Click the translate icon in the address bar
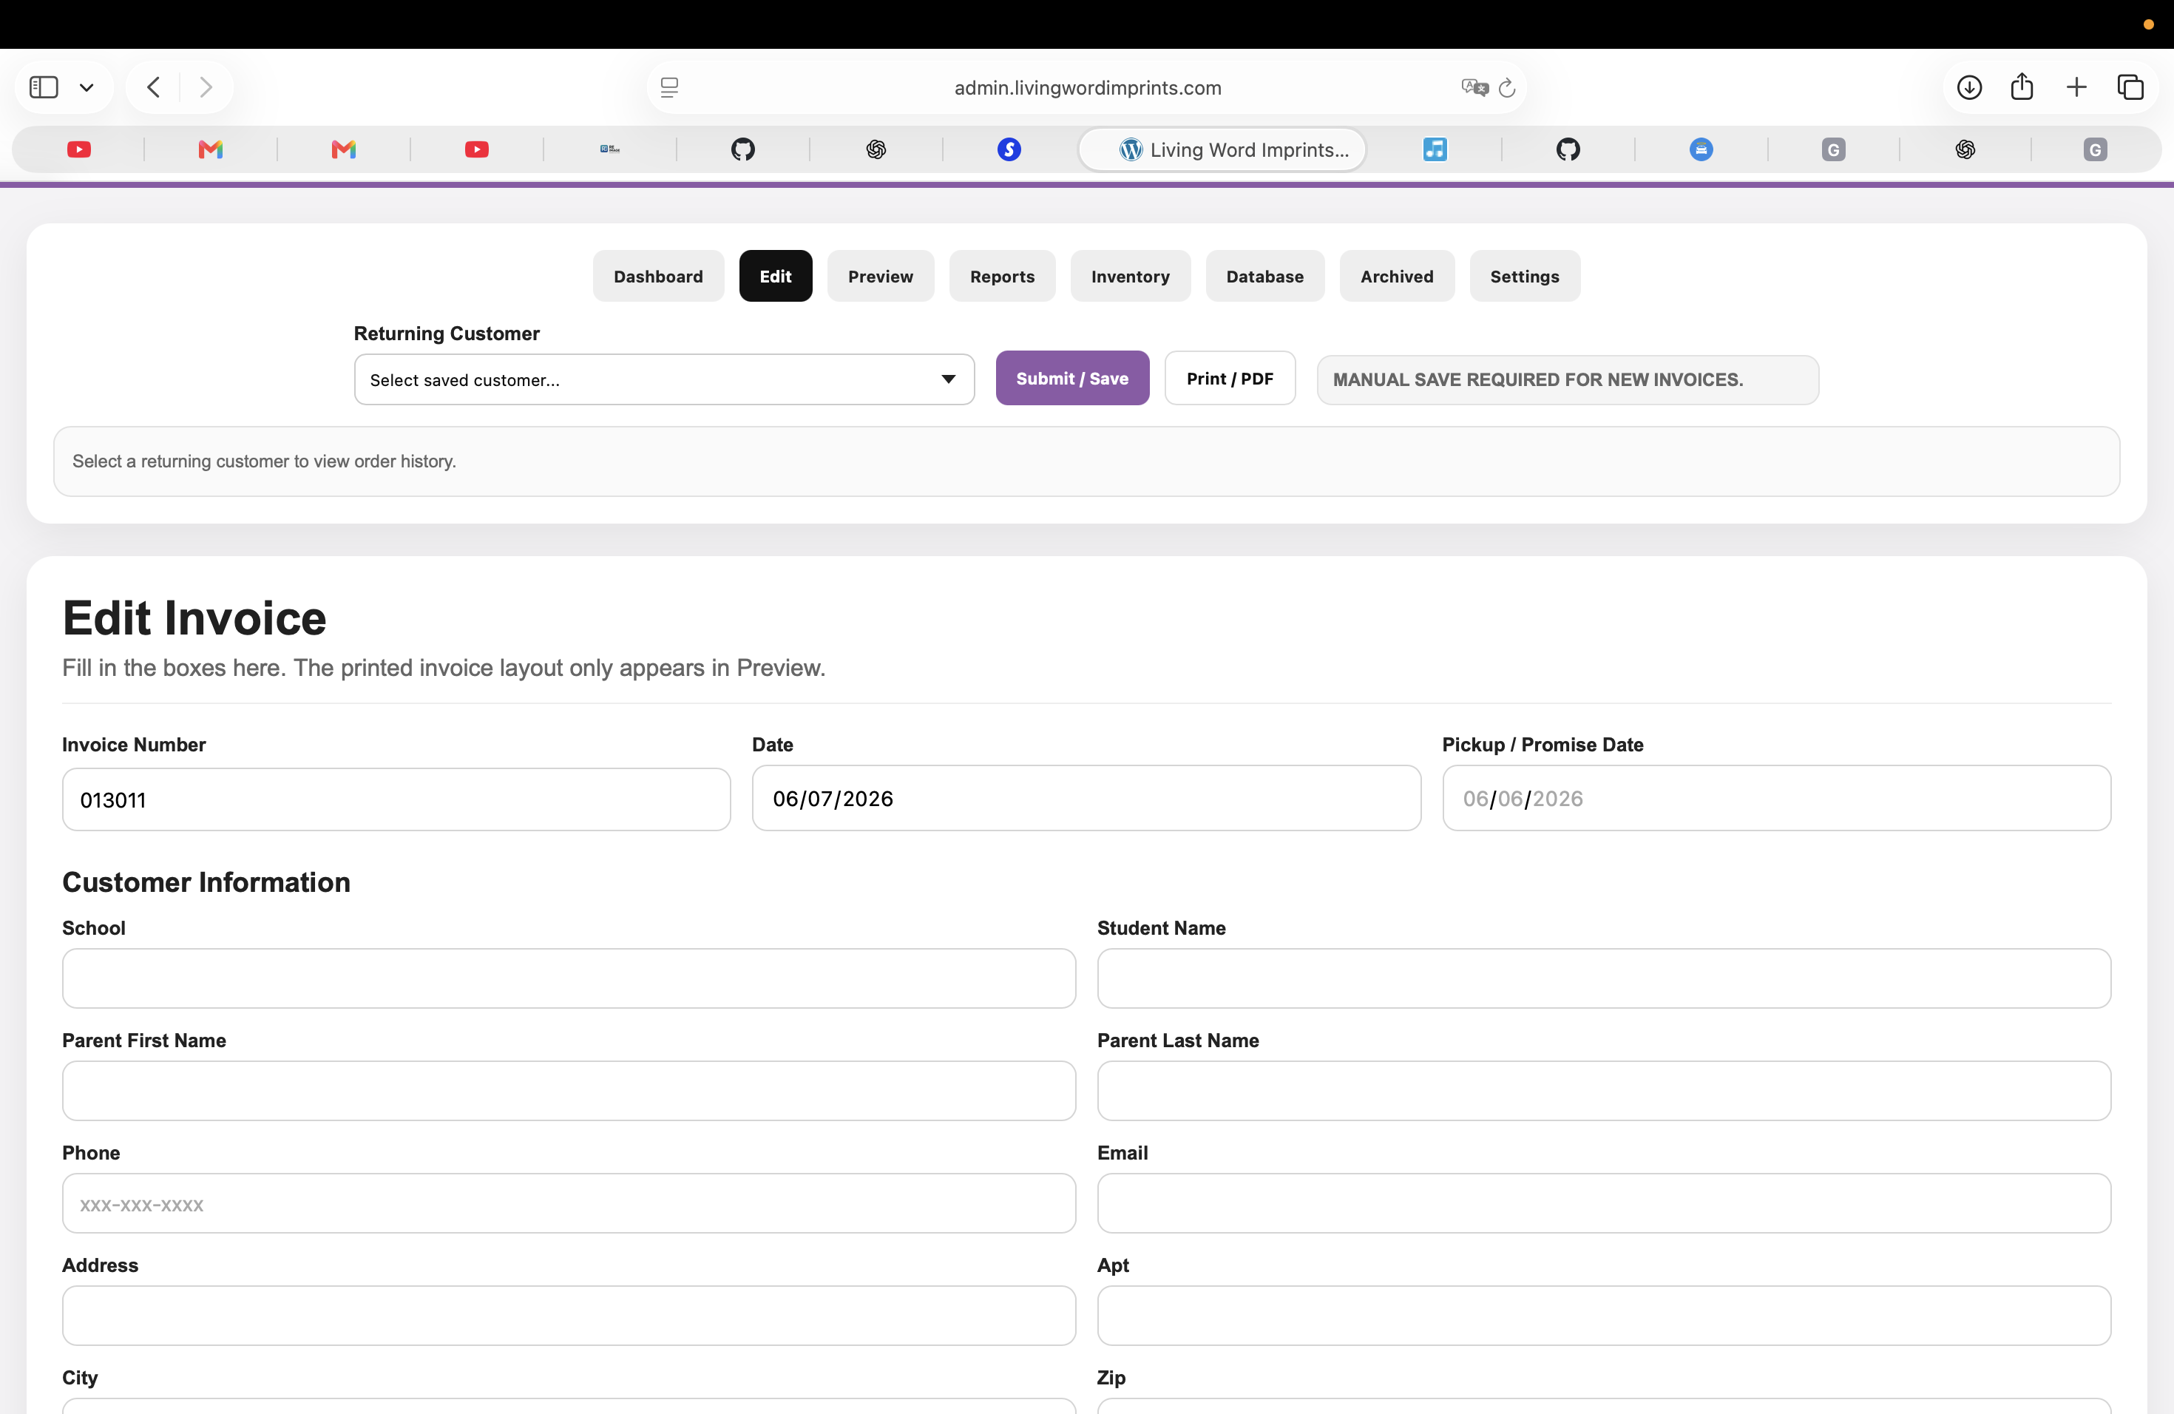The height and width of the screenshot is (1414, 2174). pos(1474,88)
